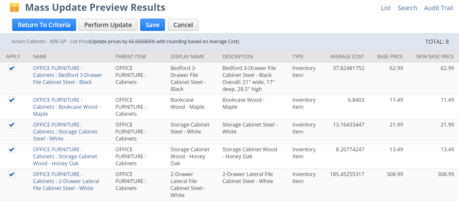Open Storage Cabinet Steel - White item link
This screenshot has width=459, height=202.
coord(65,132)
